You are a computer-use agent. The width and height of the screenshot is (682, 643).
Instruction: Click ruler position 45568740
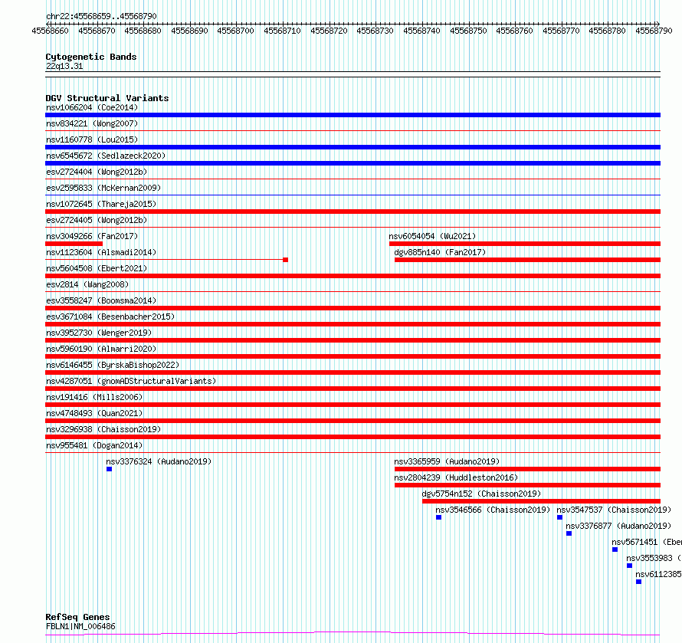pos(422,31)
